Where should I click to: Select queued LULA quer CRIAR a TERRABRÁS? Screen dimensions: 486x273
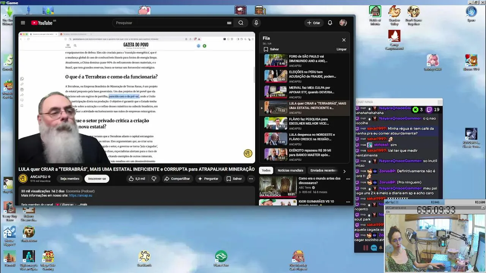(x=305, y=108)
